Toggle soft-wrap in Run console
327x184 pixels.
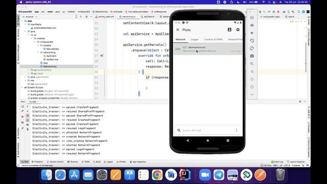[x=28, y=116]
